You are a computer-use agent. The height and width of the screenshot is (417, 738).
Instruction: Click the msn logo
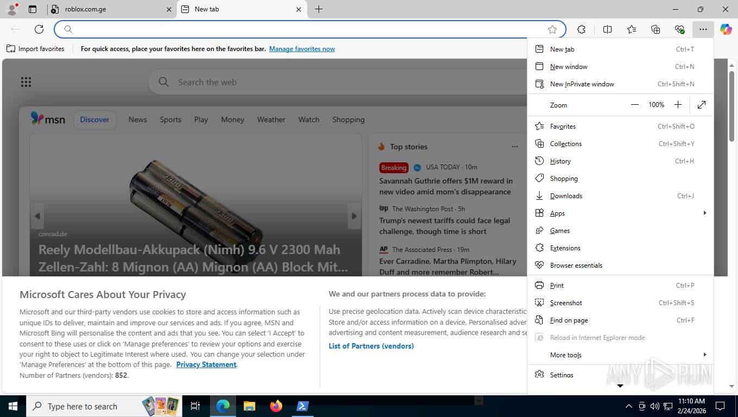48,119
